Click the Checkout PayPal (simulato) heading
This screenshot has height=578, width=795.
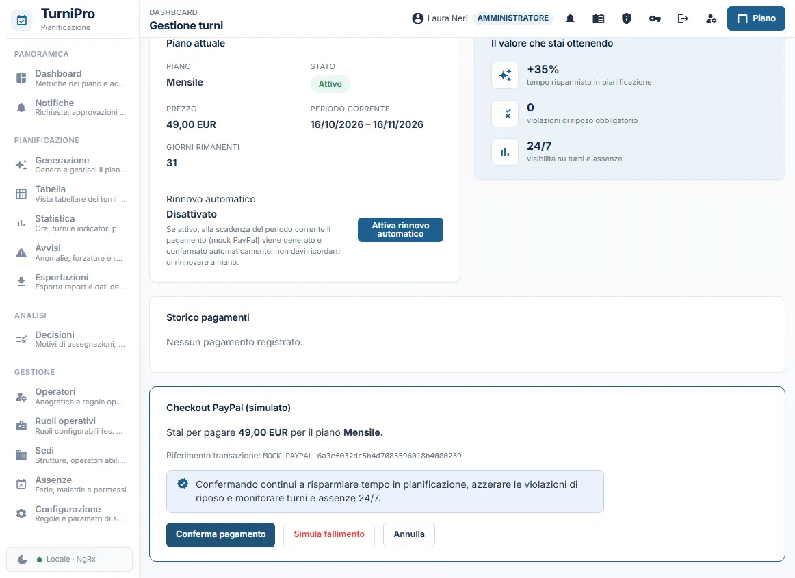tap(229, 408)
